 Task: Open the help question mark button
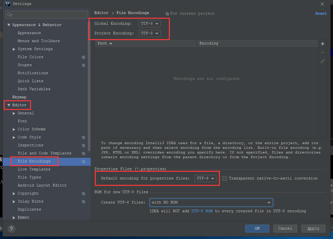click(x=11, y=229)
